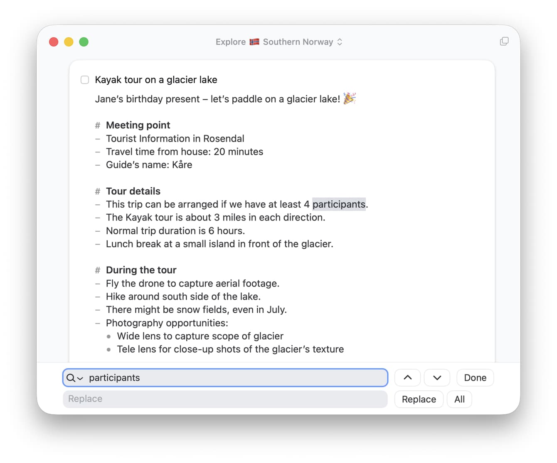
Task: Jump to previous match with up arrow
Action: tap(407, 377)
